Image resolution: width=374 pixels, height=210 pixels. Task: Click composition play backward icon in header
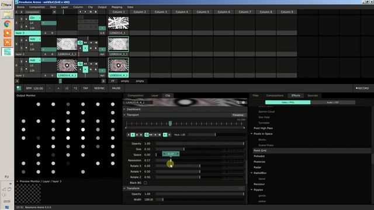[80, 12]
